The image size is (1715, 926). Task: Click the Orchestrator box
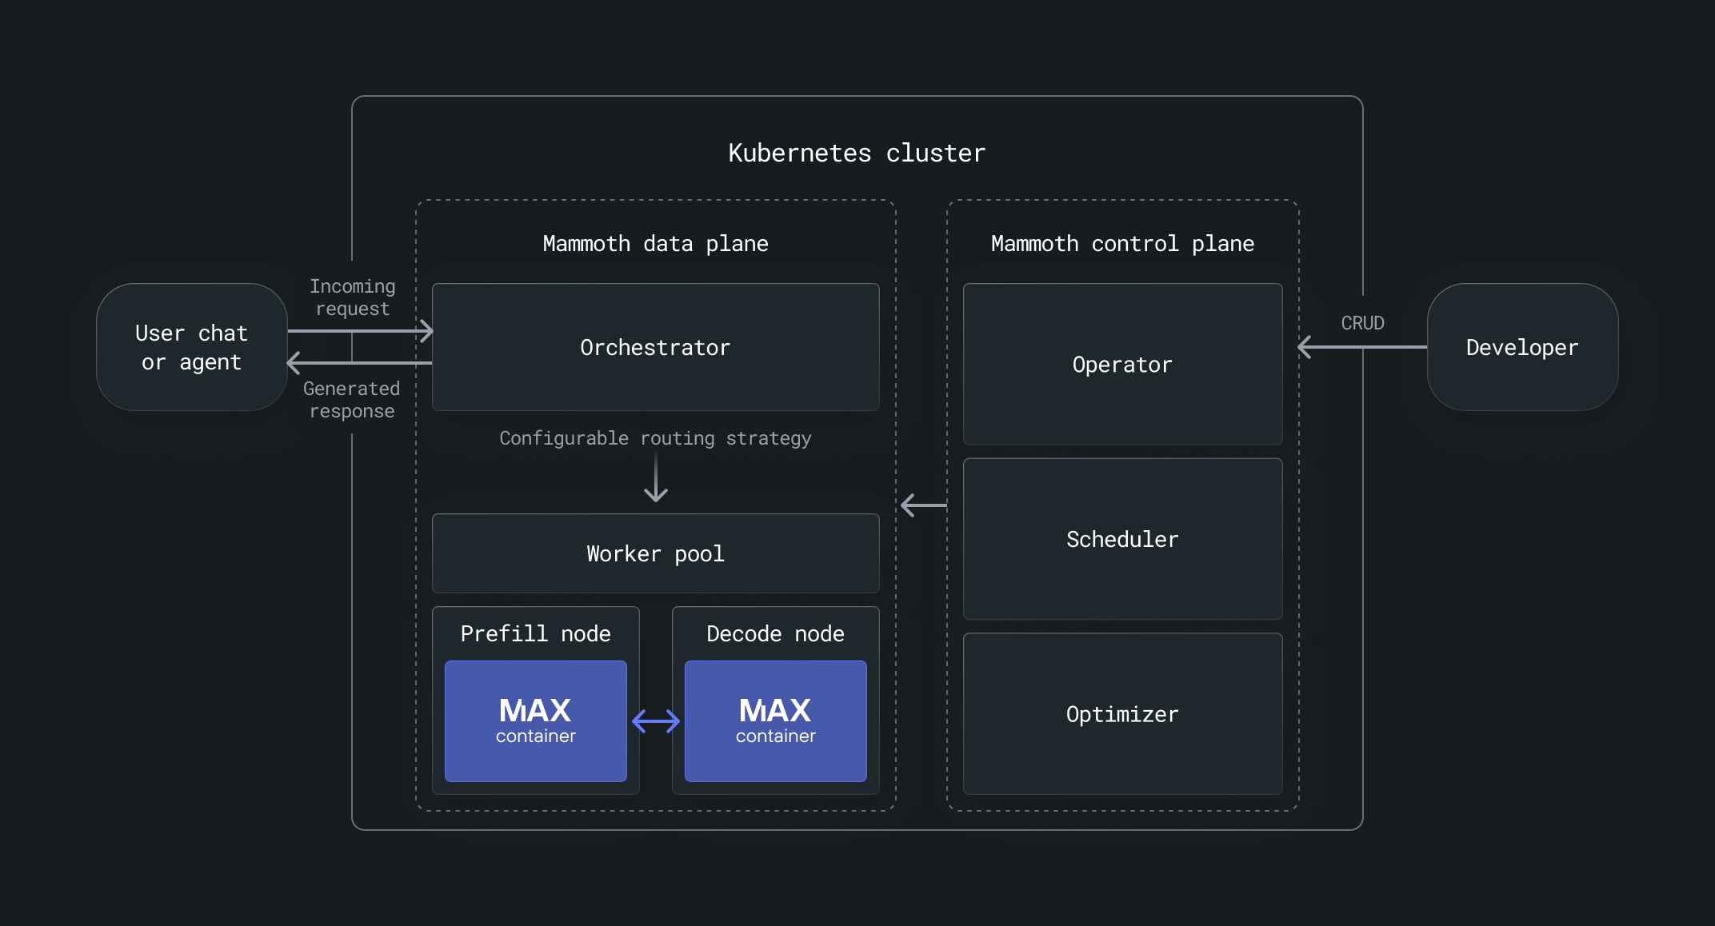[655, 347]
